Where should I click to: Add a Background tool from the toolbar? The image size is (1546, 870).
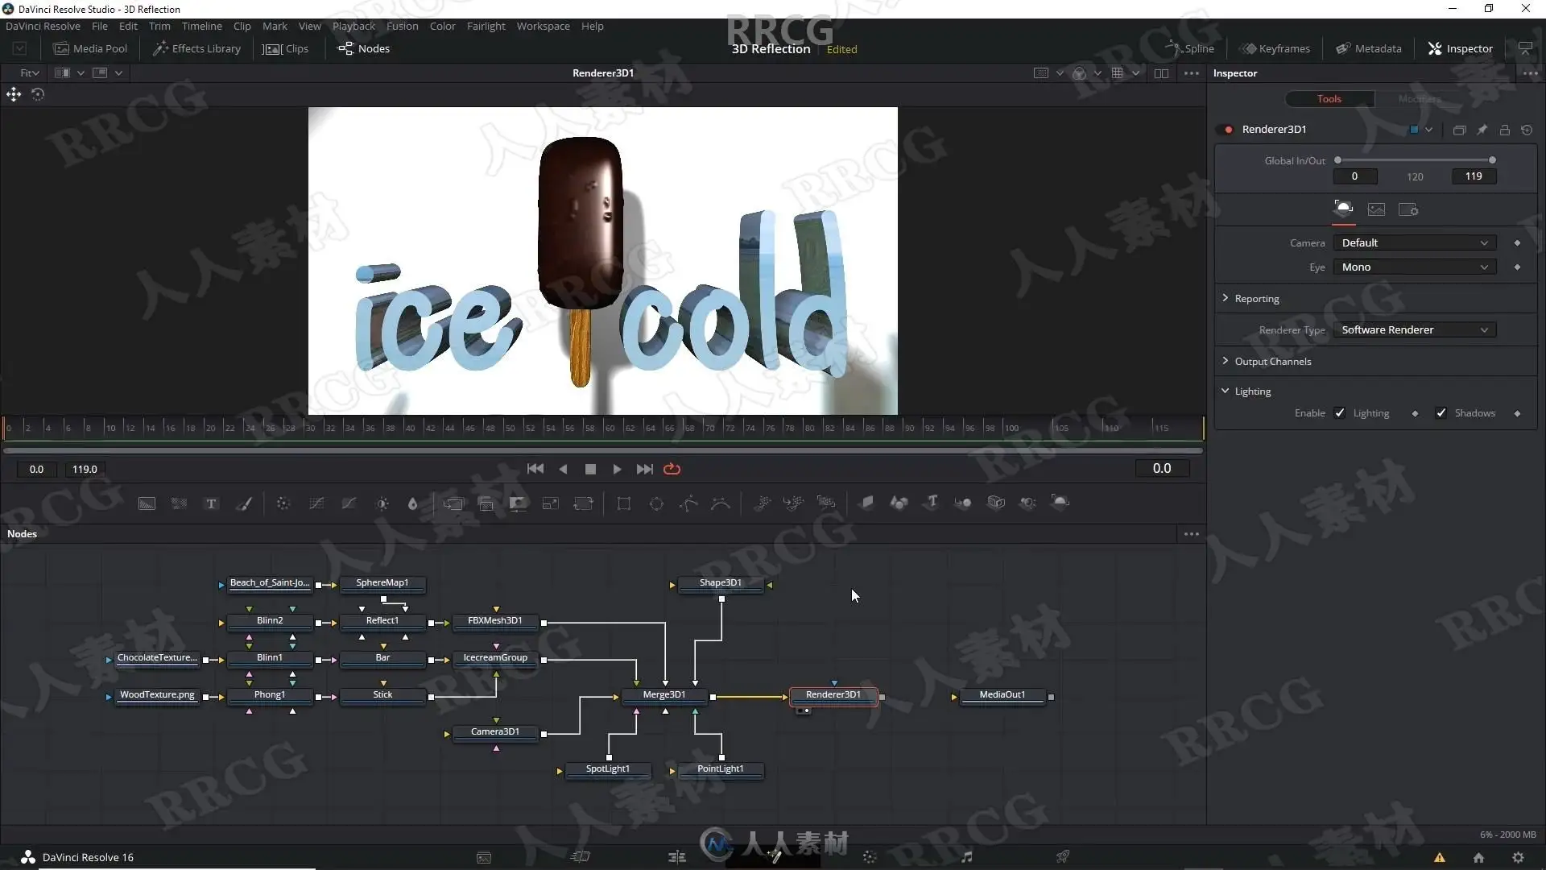point(147,503)
